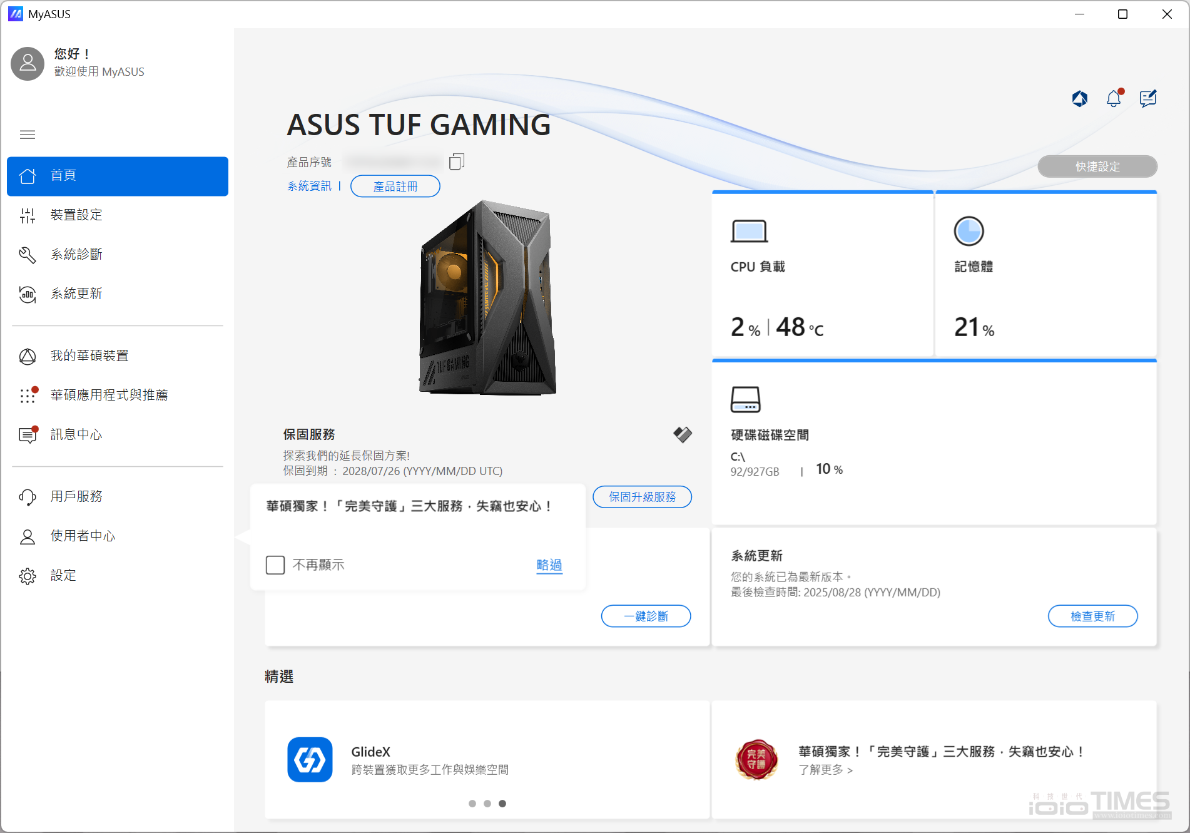This screenshot has height=833, width=1190.
Task: Open 使用者中心 user center
Action: (118, 536)
